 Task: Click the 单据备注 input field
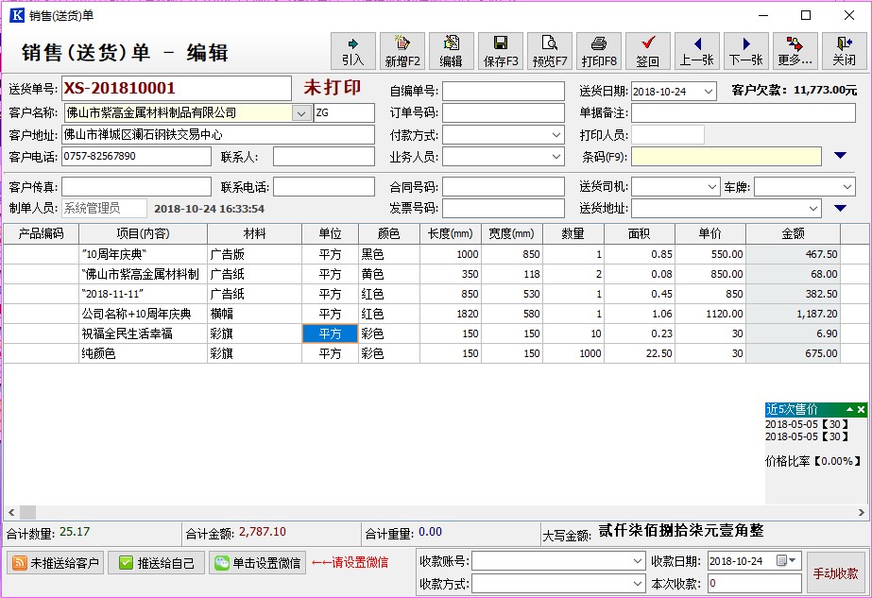[x=744, y=113]
